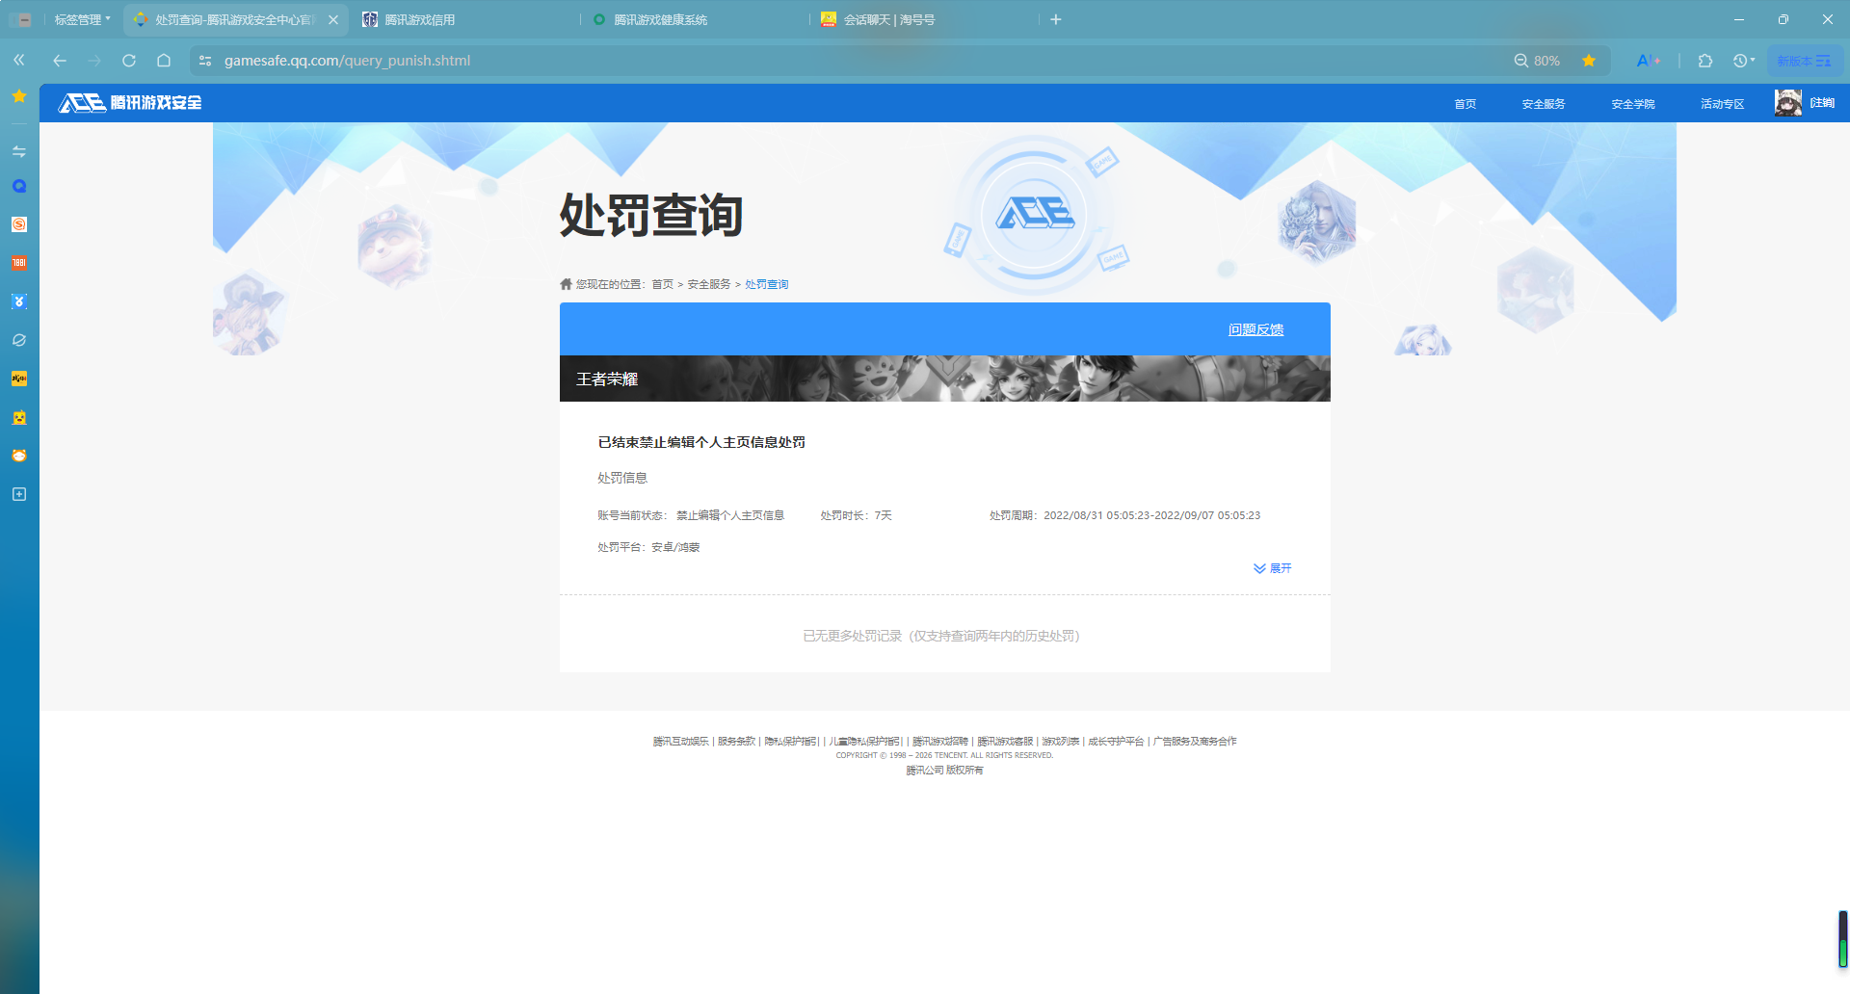Open the history clock dropdown
The image size is (1850, 994).
tap(1744, 60)
